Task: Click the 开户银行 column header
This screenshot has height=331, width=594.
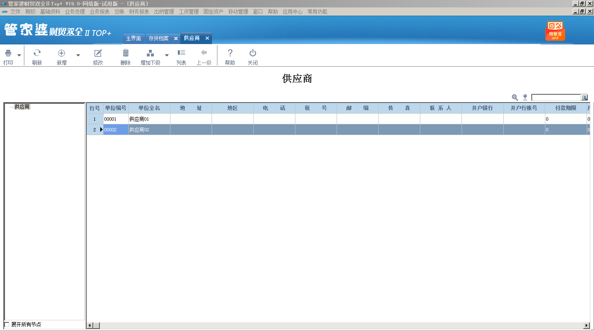Action: [482, 108]
